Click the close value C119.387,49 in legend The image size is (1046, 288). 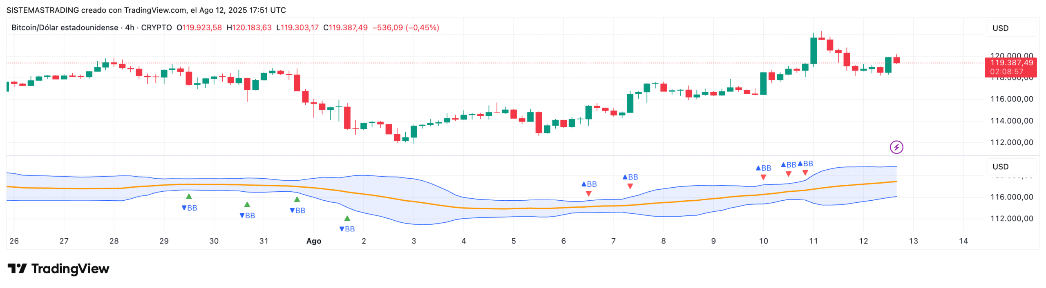[x=345, y=28]
